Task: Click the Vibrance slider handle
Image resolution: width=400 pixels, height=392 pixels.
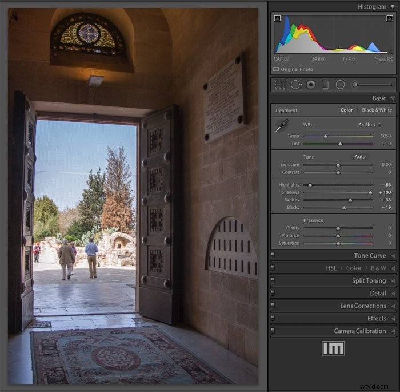Action: [x=338, y=236]
